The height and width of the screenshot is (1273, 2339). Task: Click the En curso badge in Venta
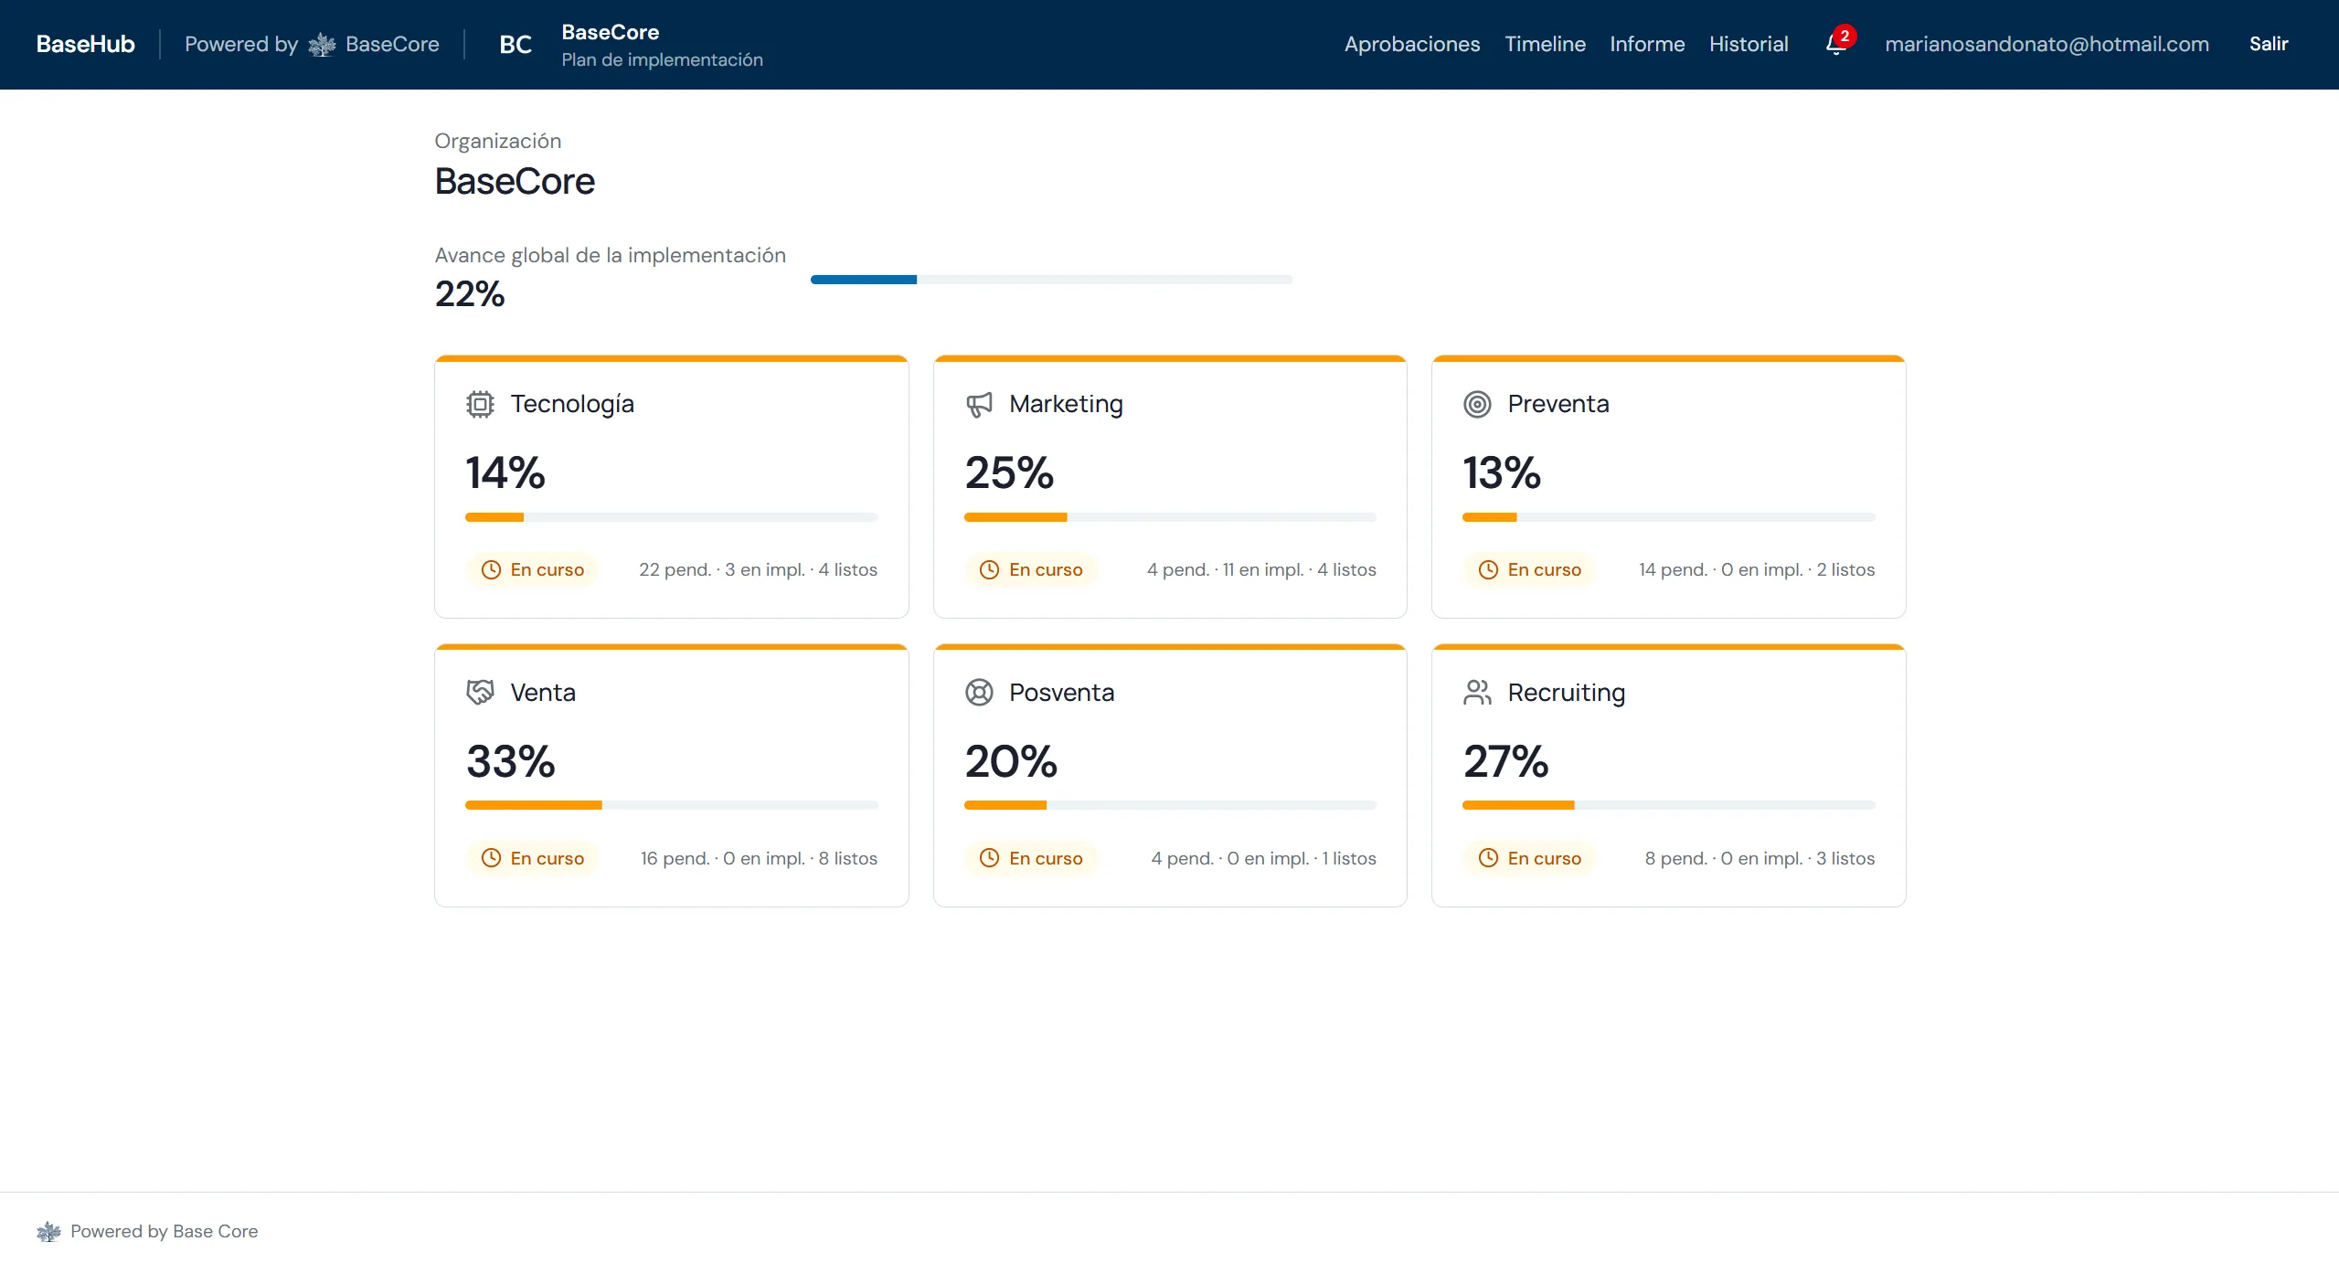tap(532, 858)
